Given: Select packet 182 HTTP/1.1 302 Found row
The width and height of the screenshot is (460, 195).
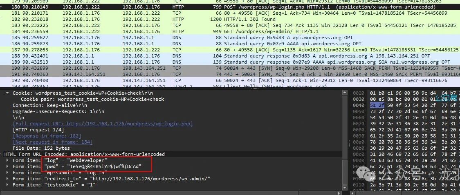Looking at the screenshot, I should click(x=230, y=19).
